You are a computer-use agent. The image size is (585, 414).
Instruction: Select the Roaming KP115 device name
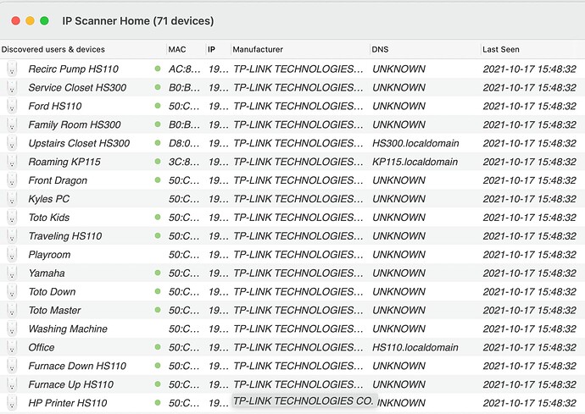(64, 162)
